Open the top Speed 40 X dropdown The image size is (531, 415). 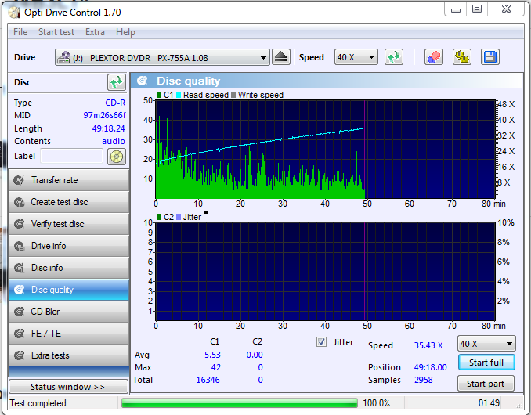(356, 57)
